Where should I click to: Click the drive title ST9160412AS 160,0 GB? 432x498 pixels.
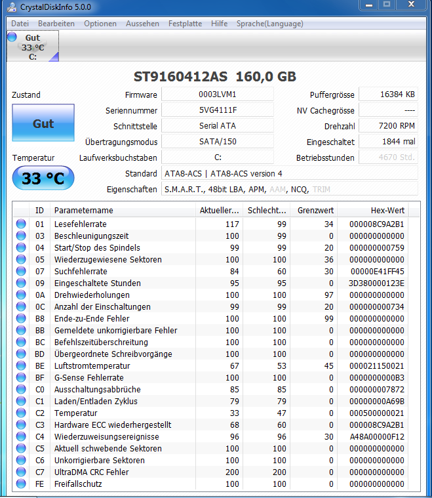click(215, 77)
